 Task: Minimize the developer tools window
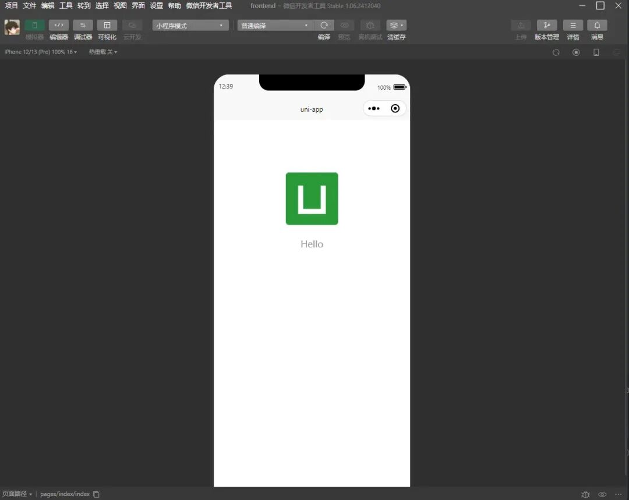[x=582, y=6]
